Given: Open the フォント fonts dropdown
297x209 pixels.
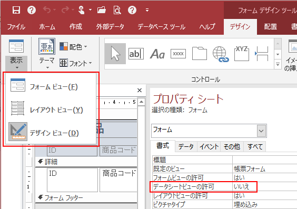Looking at the screenshot, I should tap(76, 63).
